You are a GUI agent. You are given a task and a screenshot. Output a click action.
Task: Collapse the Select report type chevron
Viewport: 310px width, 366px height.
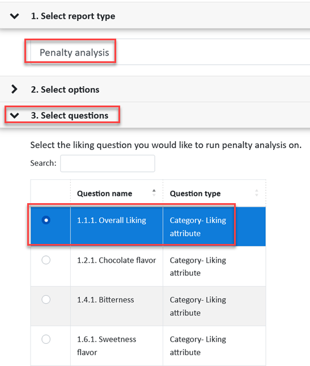tap(14, 16)
